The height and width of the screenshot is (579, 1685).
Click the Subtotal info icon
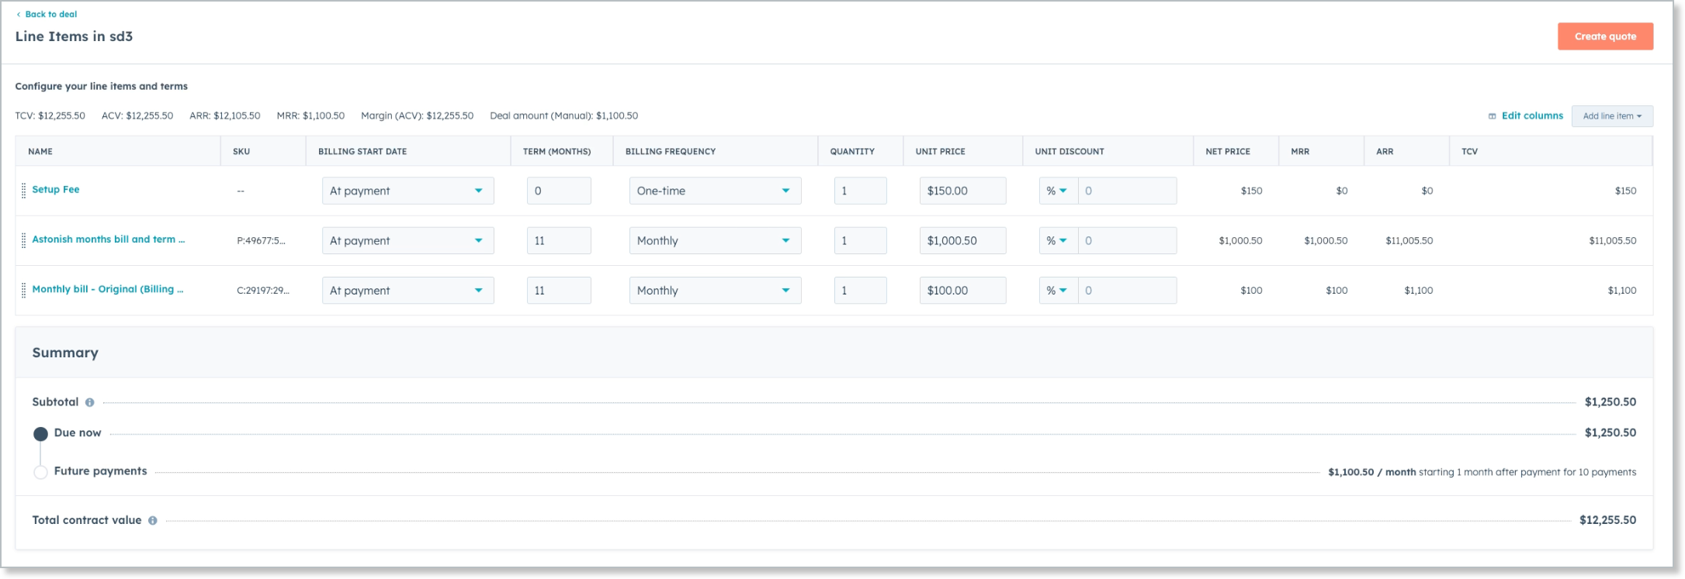pos(90,402)
